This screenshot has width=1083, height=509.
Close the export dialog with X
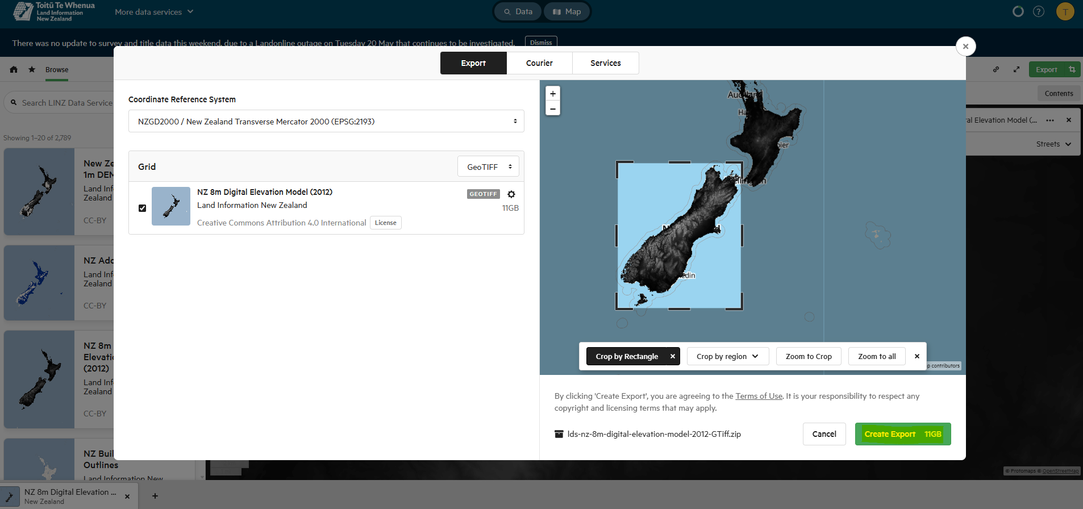point(965,46)
